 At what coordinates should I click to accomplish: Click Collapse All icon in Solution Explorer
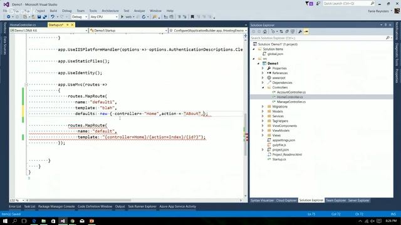click(287, 32)
